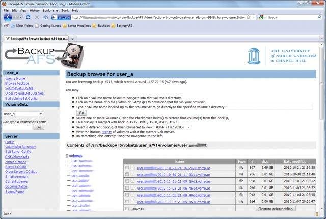Tick checkbox for backup 910 file
Screen dimensions: 326x219
coord(127,187)
